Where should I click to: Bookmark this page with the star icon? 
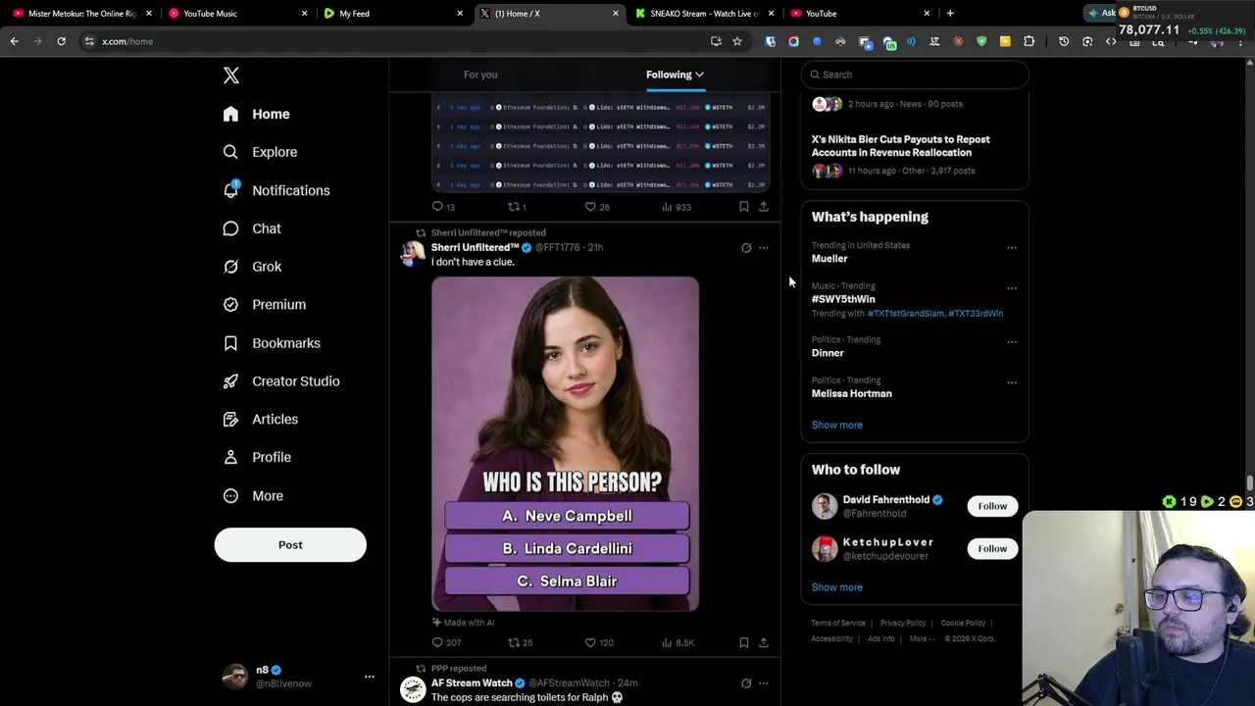pos(737,41)
